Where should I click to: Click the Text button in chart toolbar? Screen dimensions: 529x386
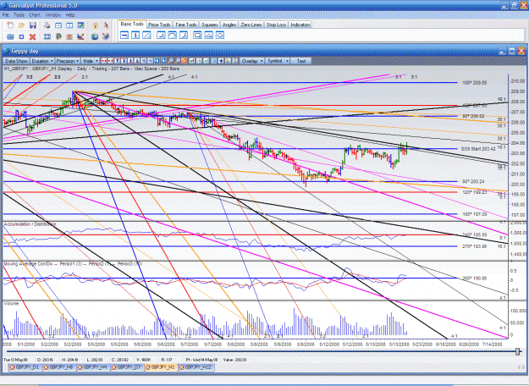pyautogui.click(x=301, y=61)
